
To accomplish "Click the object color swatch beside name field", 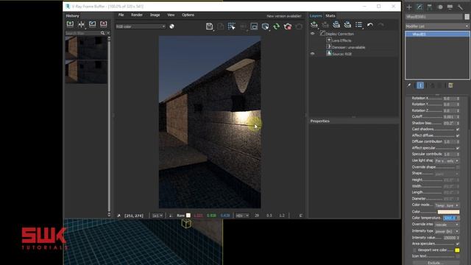I will [467, 17].
